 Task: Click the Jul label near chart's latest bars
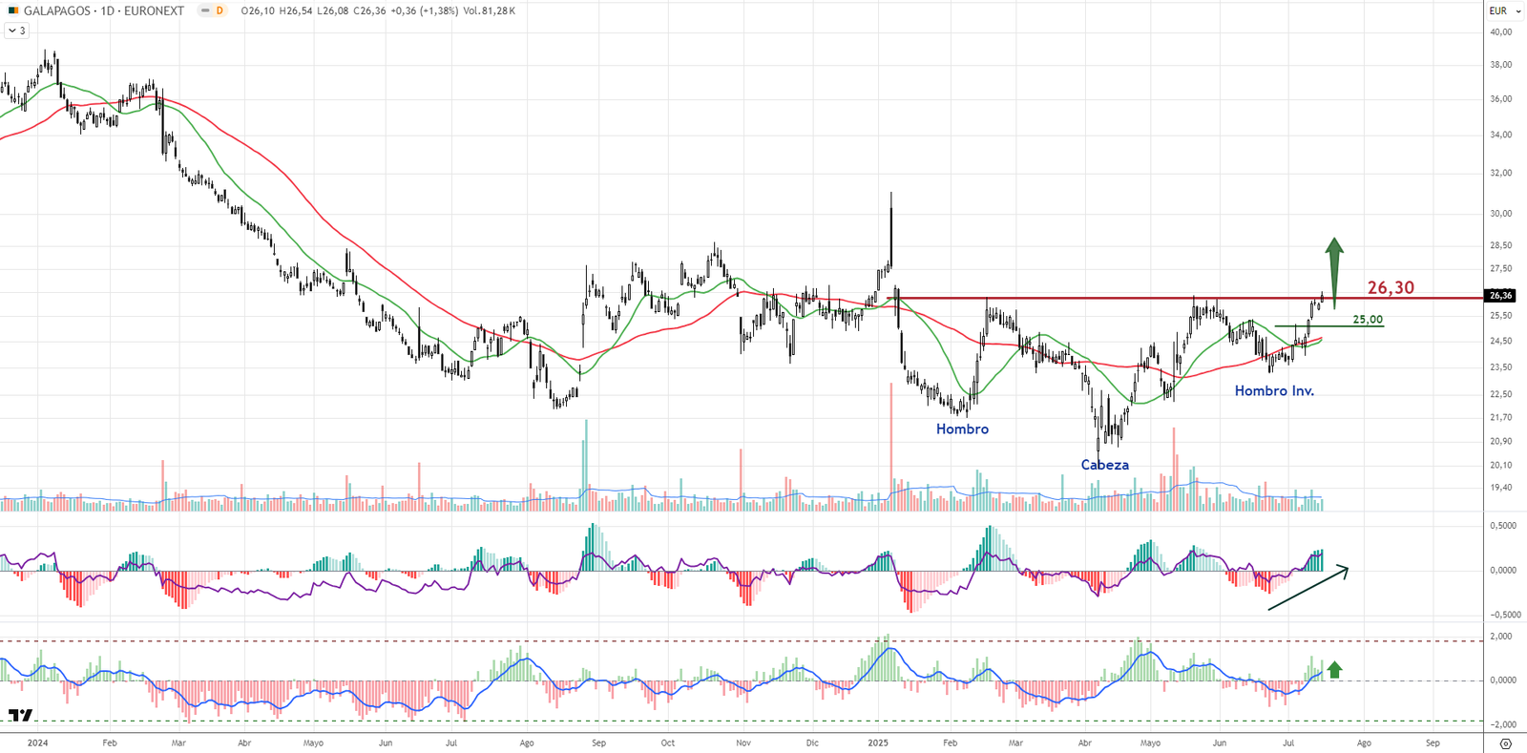[x=1288, y=743]
